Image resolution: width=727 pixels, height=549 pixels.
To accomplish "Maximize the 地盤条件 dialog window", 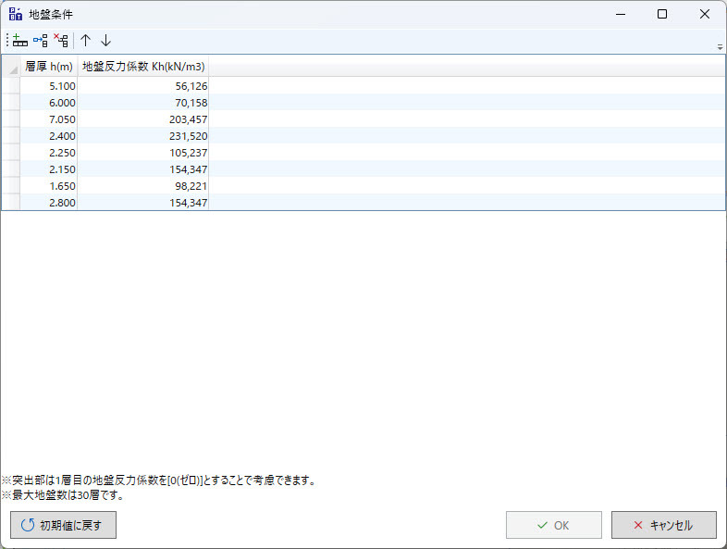I will (x=662, y=15).
